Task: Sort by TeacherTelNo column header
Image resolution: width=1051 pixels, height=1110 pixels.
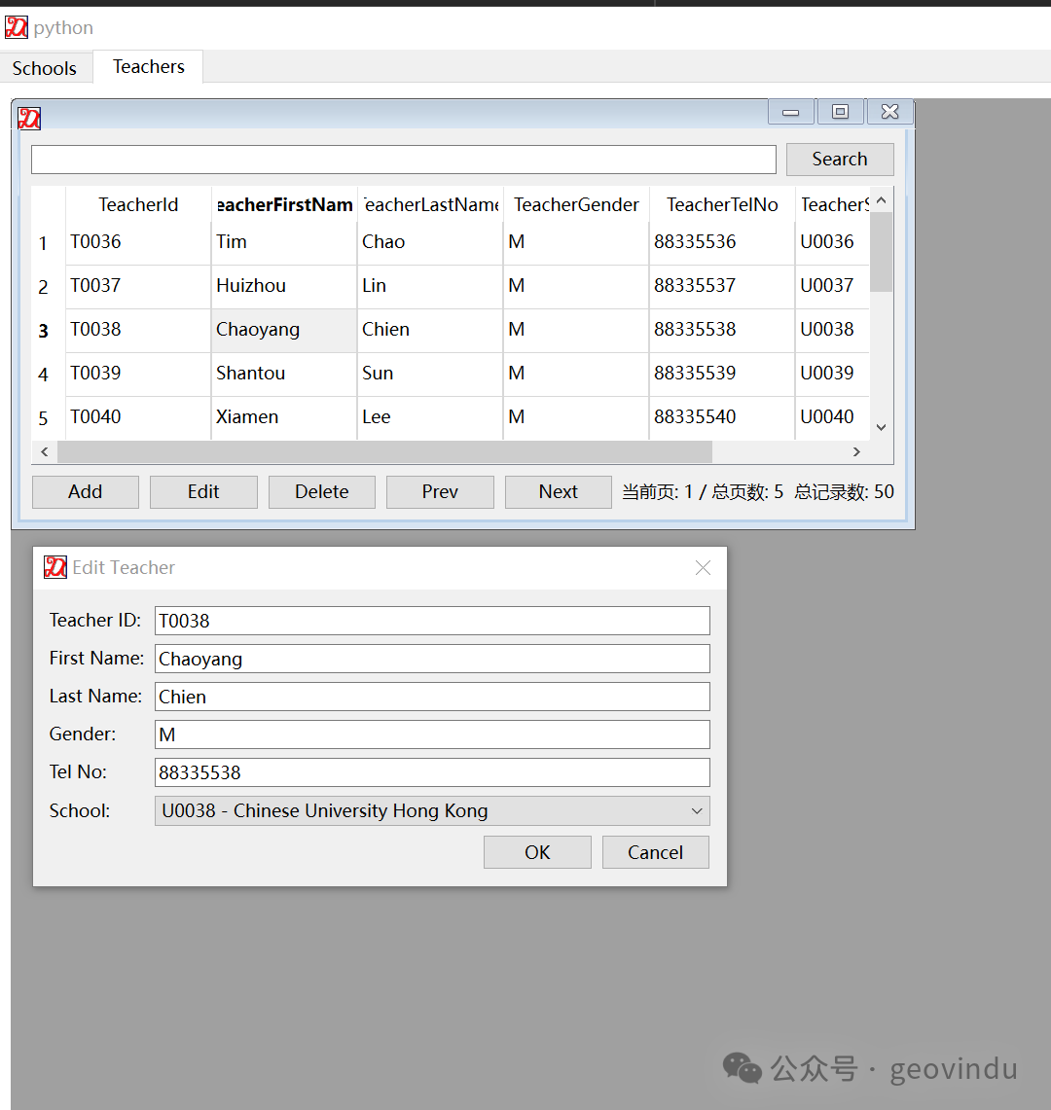Action: pos(722,204)
